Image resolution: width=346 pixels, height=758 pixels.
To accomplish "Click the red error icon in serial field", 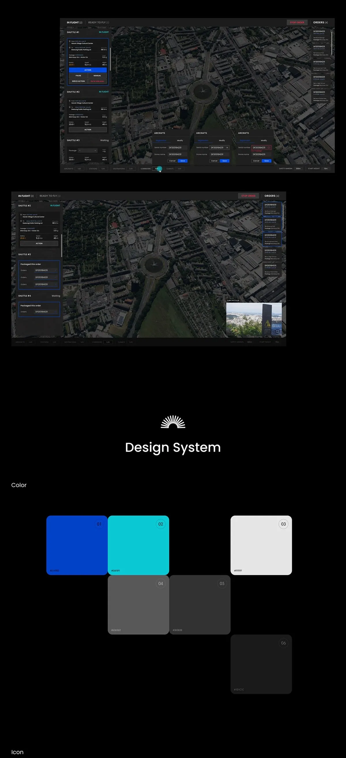I will (269, 148).
